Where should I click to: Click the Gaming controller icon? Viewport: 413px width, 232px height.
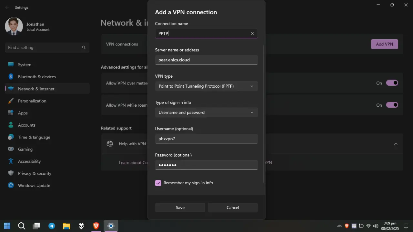click(11, 149)
